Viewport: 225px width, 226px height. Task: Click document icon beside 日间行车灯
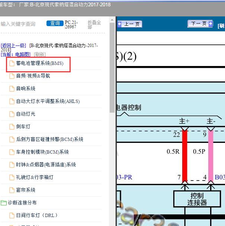12,216
